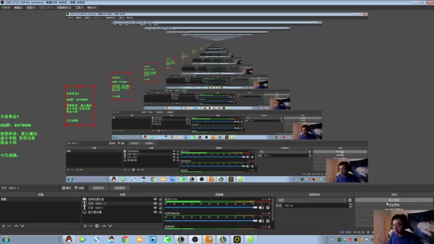Adjust 视频采集设备 volume slider in mixer
Viewport: 434px width, 244px height.
tap(211, 221)
